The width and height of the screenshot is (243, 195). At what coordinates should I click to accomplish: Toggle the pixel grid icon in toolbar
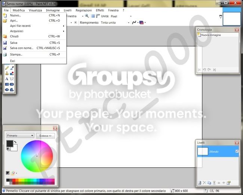click(x=93, y=16)
